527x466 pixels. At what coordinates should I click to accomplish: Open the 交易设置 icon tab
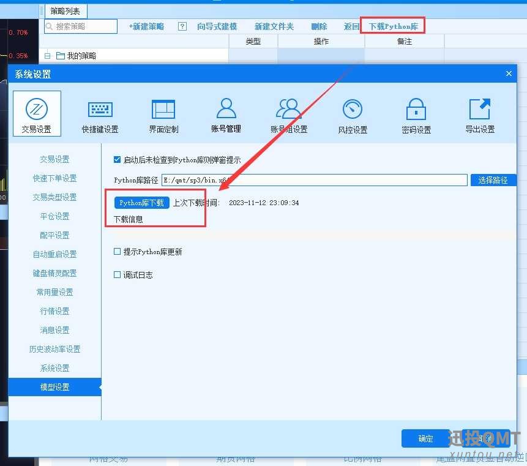tap(37, 113)
